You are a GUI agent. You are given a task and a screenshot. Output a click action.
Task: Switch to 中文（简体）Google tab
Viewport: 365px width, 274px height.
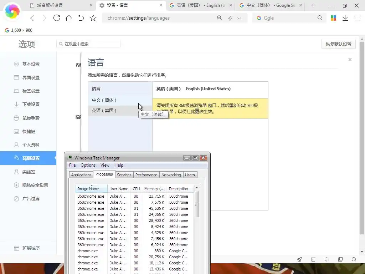point(271,5)
